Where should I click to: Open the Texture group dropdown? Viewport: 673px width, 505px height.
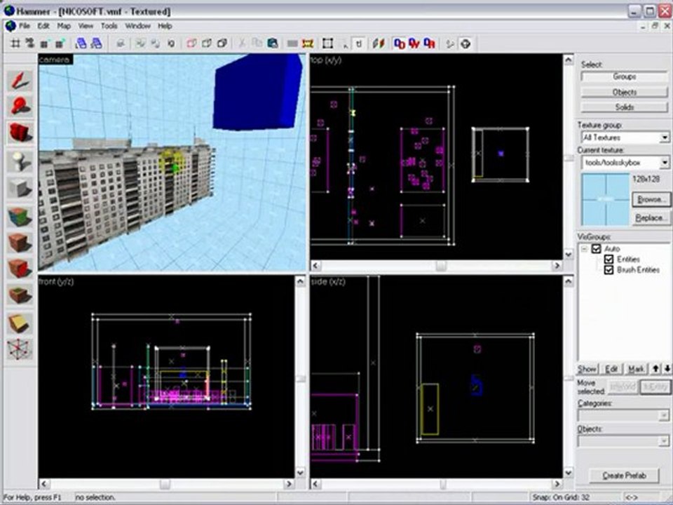click(665, 138)
